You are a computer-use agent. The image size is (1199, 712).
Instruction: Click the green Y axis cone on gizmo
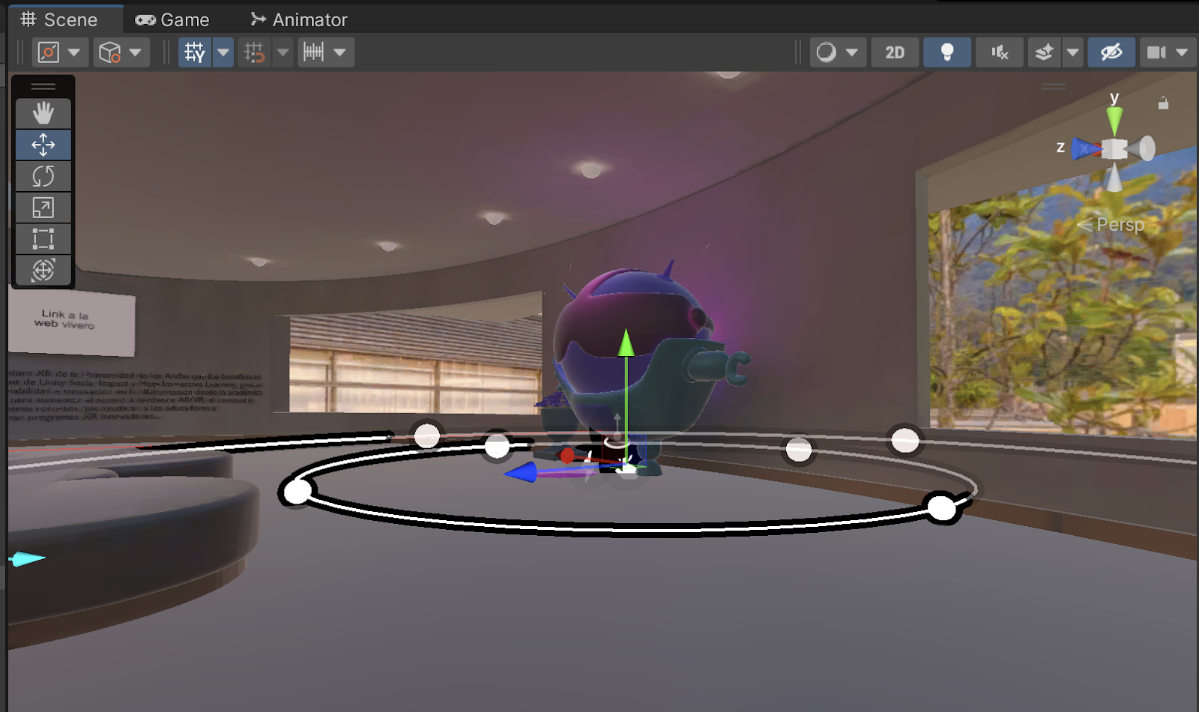coord(1114,121)
